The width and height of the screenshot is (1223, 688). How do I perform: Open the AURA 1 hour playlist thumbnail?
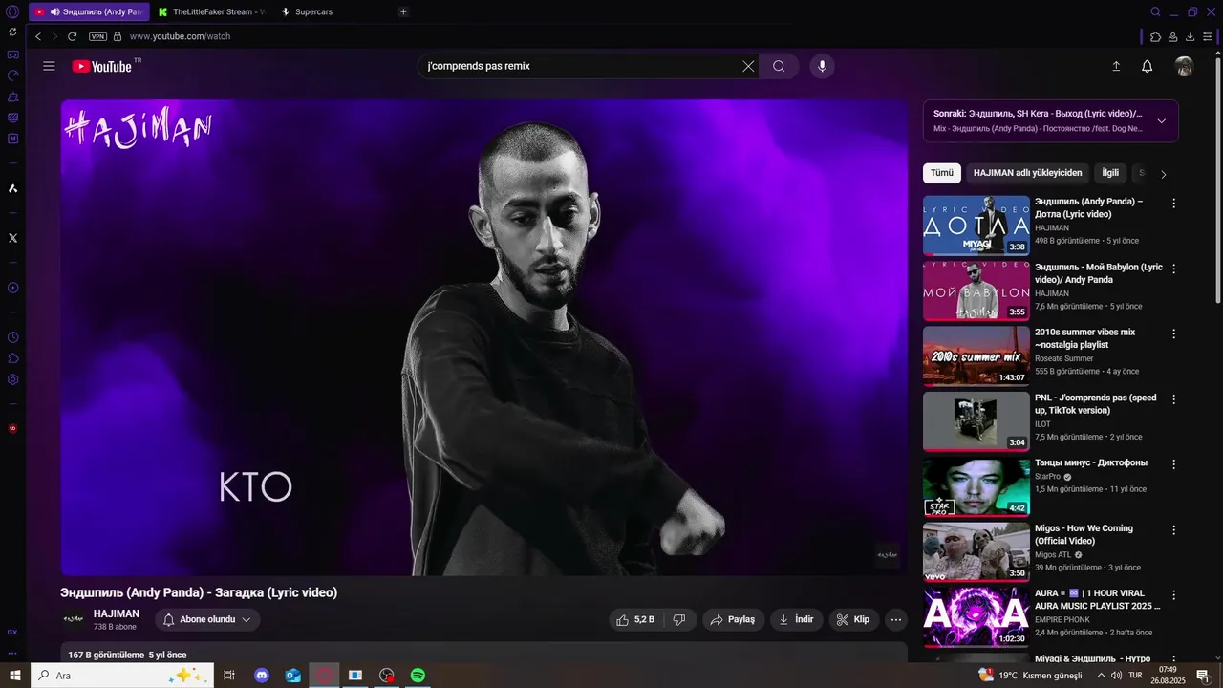tap(976, 617)
